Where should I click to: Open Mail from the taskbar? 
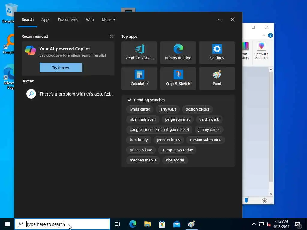pos(177,224)
